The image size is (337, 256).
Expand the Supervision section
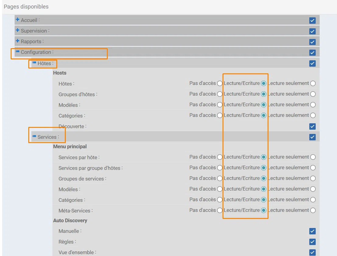[x=17, y=30]
